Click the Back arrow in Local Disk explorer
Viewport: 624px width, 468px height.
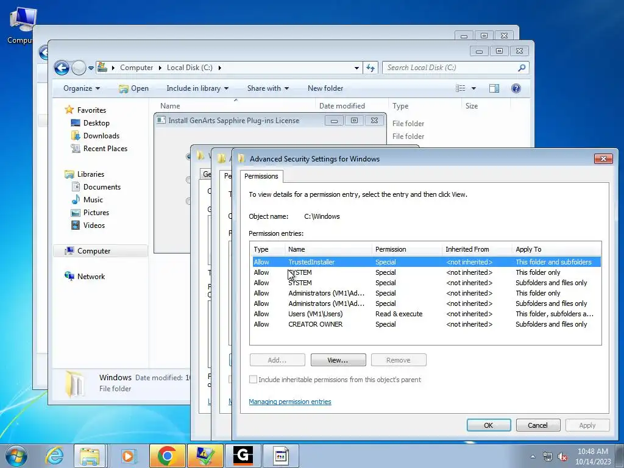click(62, 68)
